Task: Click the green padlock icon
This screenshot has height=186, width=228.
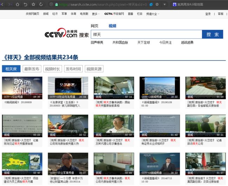Action: (56, 5)
